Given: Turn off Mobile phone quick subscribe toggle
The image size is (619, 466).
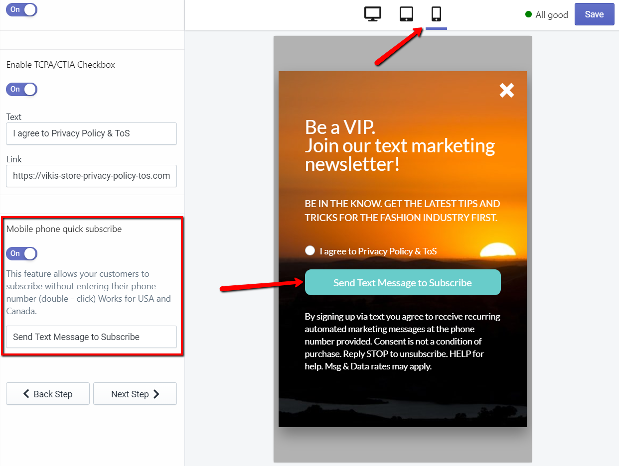Looking at the screenshot, I should pyautogui.click(x=21, y=253).
